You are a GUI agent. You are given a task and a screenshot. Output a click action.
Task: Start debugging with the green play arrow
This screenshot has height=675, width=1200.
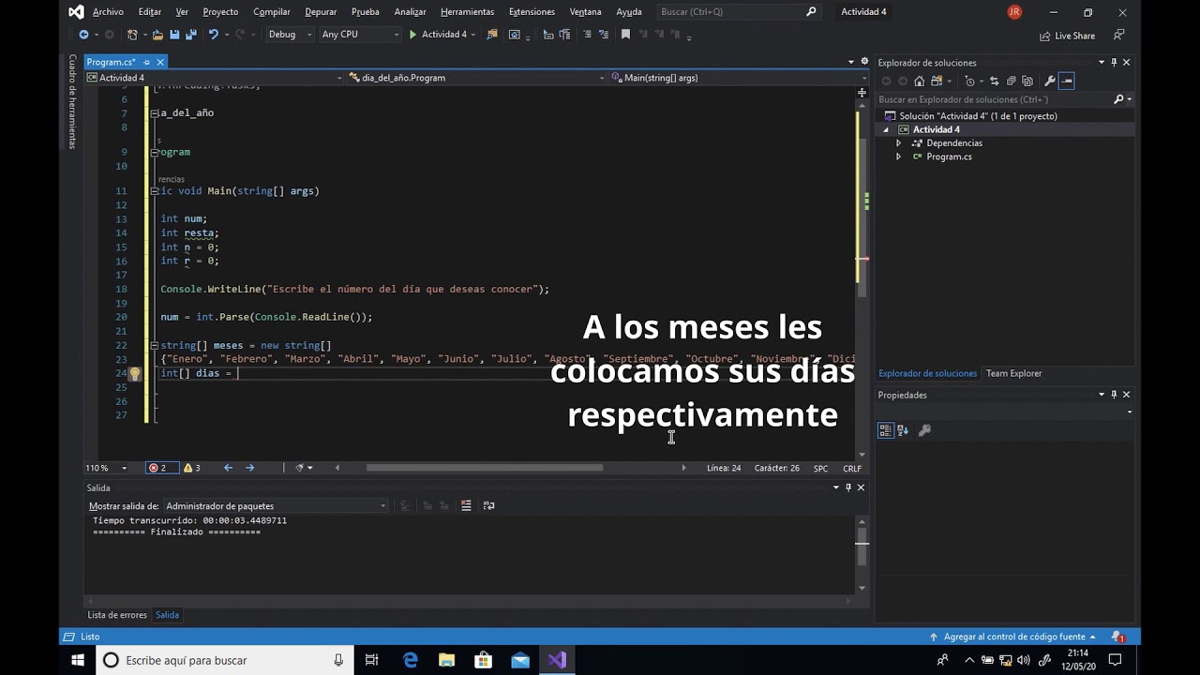[x=412, y=35]
